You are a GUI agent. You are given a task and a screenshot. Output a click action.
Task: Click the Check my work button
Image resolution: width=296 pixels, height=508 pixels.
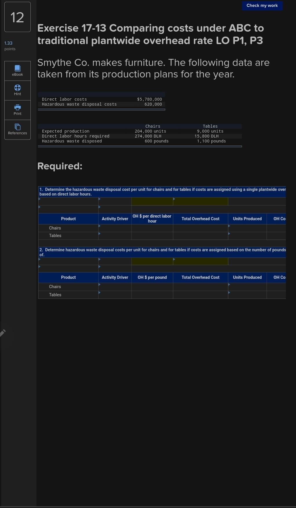point(262,6)
